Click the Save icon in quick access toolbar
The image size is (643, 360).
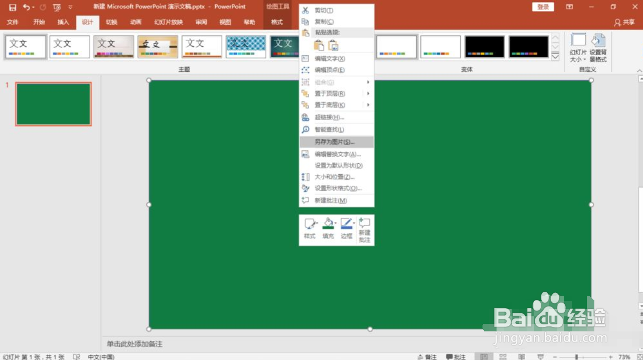coord(13,7)
